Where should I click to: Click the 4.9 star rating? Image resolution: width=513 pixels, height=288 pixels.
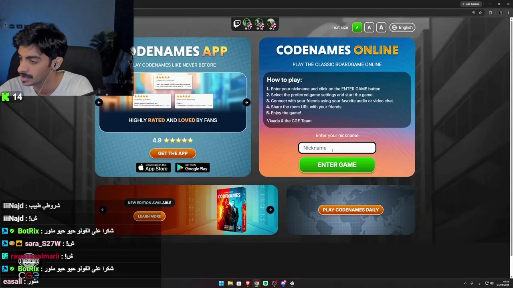click(x=173, y=140)
